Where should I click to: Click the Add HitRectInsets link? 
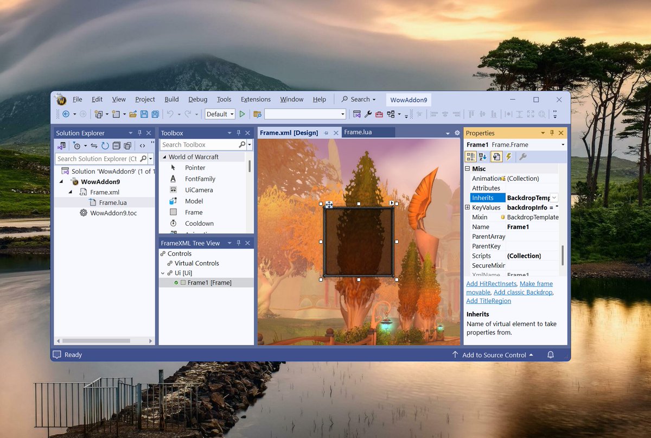pos(492,284)
